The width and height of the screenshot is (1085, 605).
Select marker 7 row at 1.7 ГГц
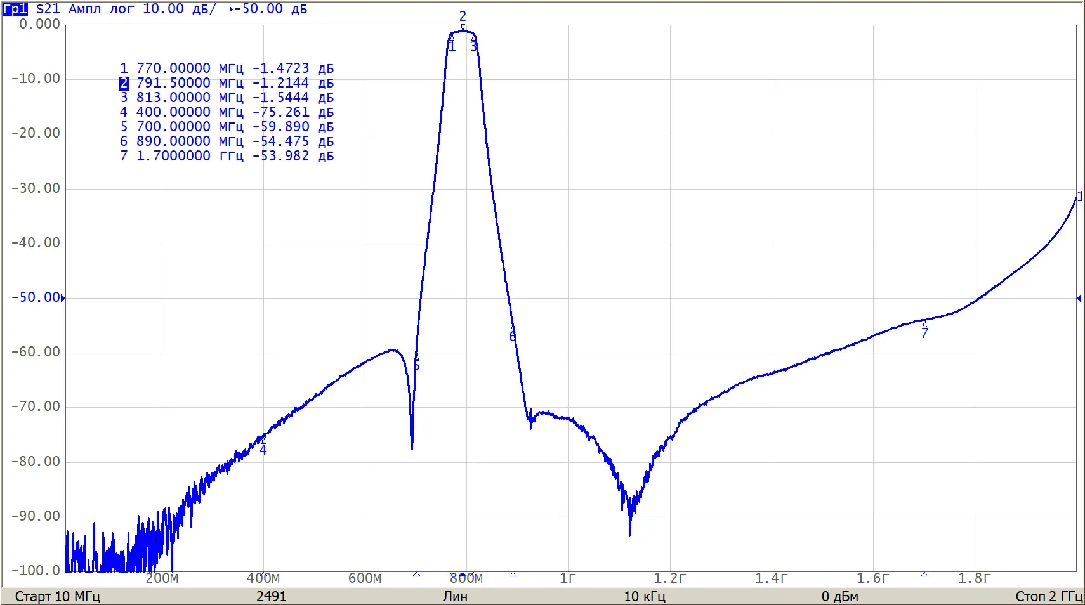(227, 155)
